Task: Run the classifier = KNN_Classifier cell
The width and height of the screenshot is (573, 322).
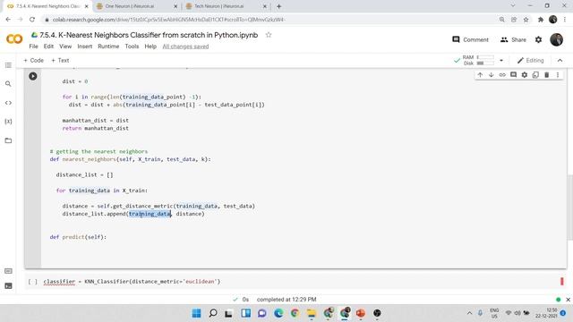Action: [x=33, y=282]
